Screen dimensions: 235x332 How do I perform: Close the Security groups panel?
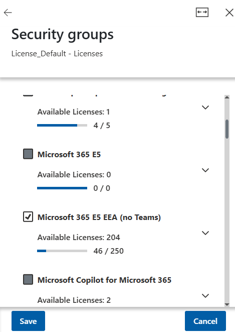[229, 13]
